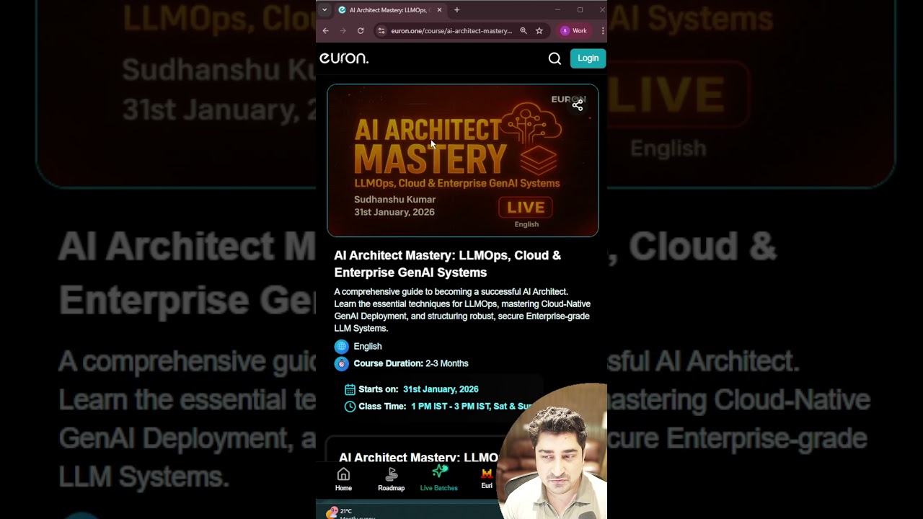Click the course duration clock icon
The width and height of the screenshot is (923, 519).
coord(342,364)
